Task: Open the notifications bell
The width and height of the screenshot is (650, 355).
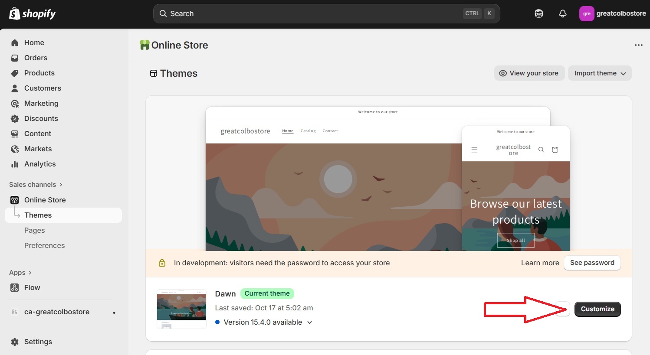Action: tap(562, 14)
